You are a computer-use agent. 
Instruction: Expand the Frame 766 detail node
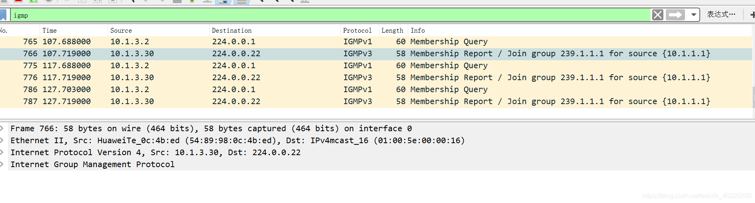[x=2, y=128]
